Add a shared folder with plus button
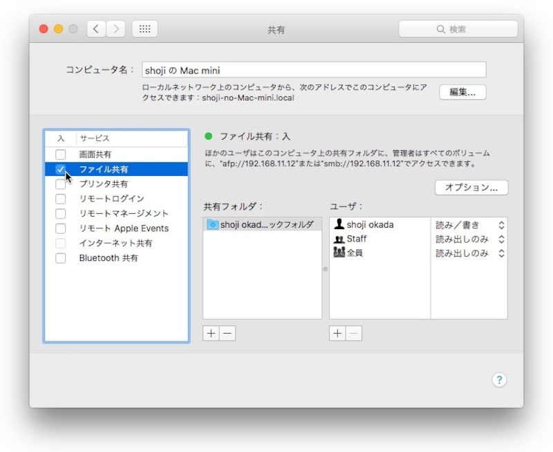The width and height of the screenshot is (553, 452). click(x=212, y=333)
